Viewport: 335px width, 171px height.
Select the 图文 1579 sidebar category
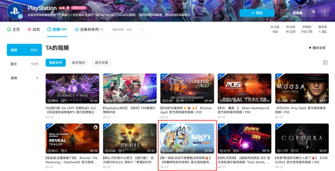[x=24, y=64]
